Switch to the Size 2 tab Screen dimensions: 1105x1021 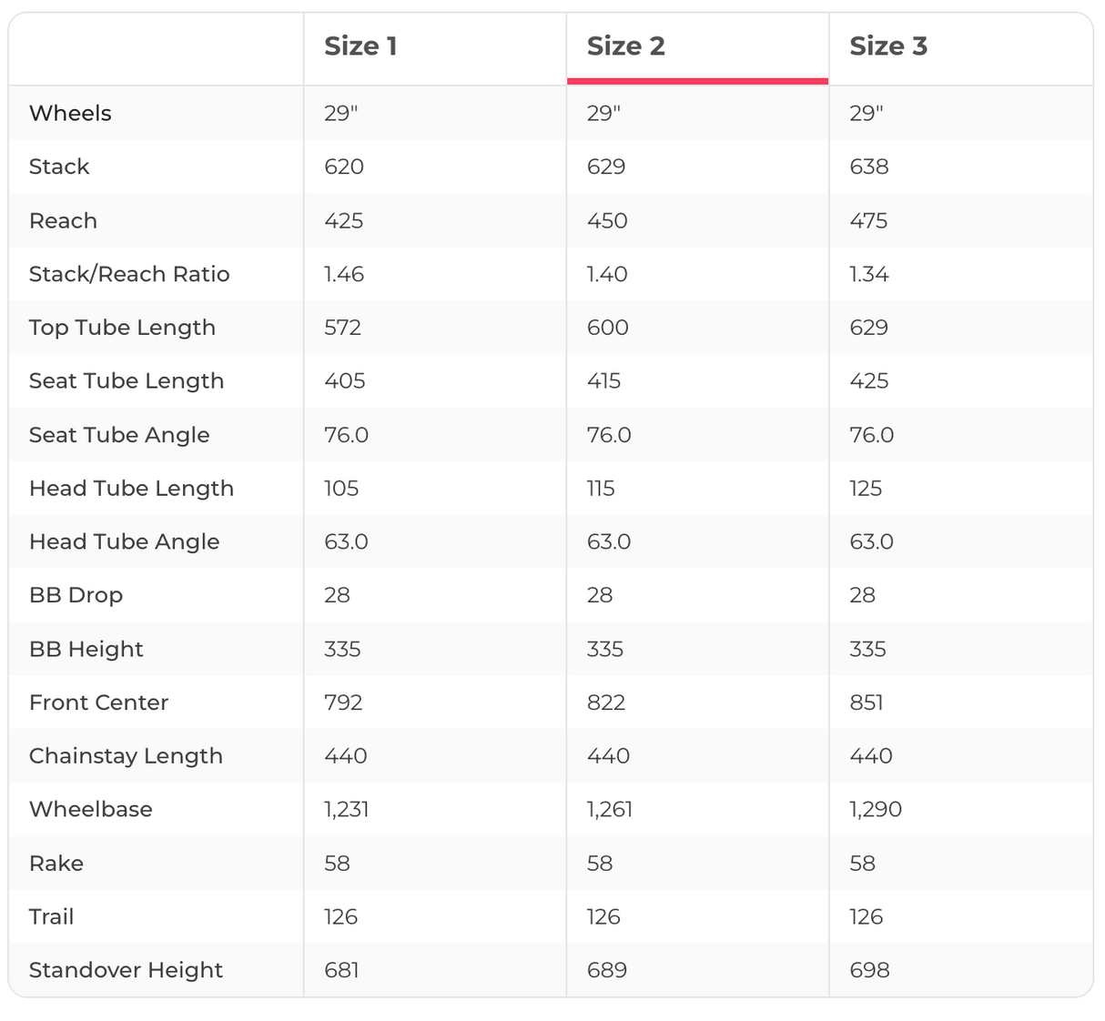pyautogui.click(x=626, y=46)
